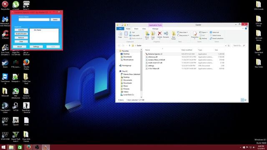Click the Enable/Disable button in Extreme Injector

coord(21,34)
